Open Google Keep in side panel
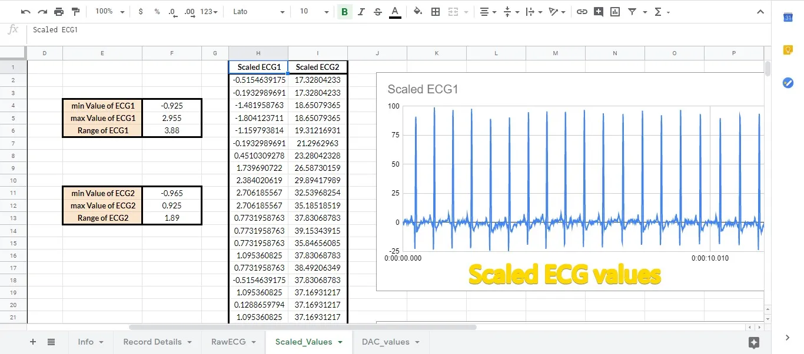Viewport: 804px width, 354px height. (788, 50)
